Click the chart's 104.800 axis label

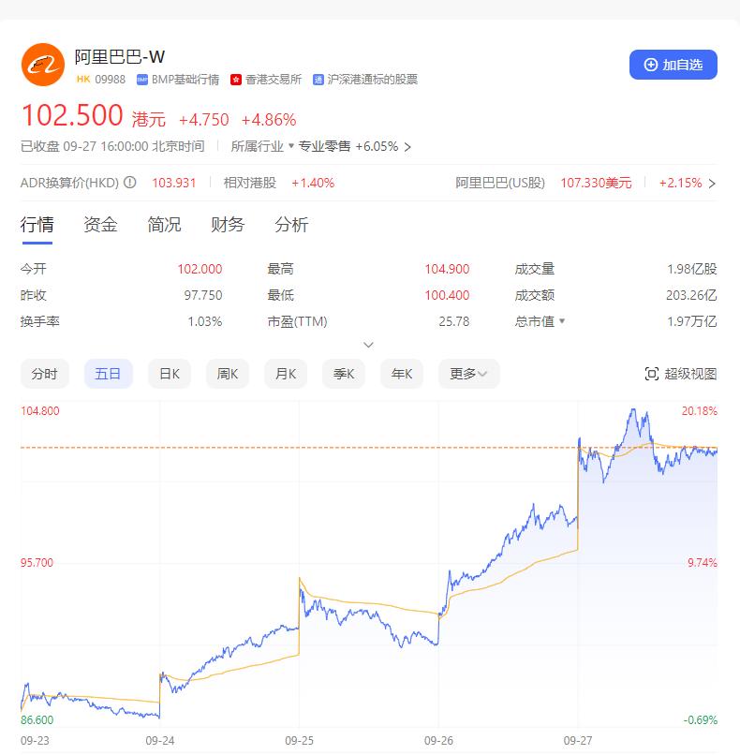[x=40, y=410]
